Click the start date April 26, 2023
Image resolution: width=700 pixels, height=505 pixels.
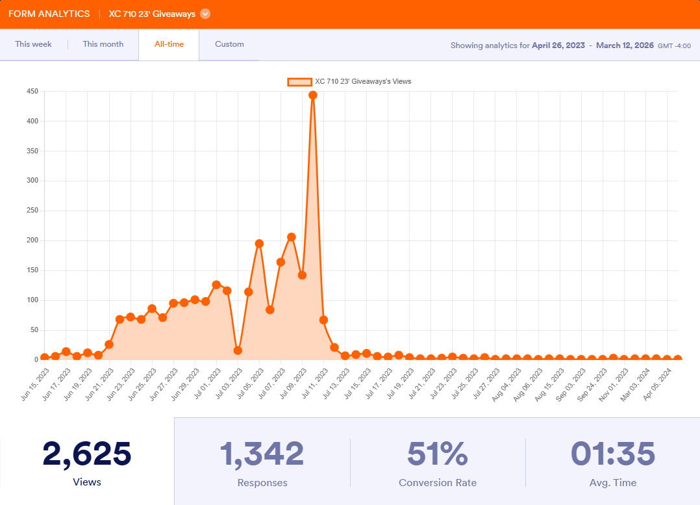coord(558,45)
